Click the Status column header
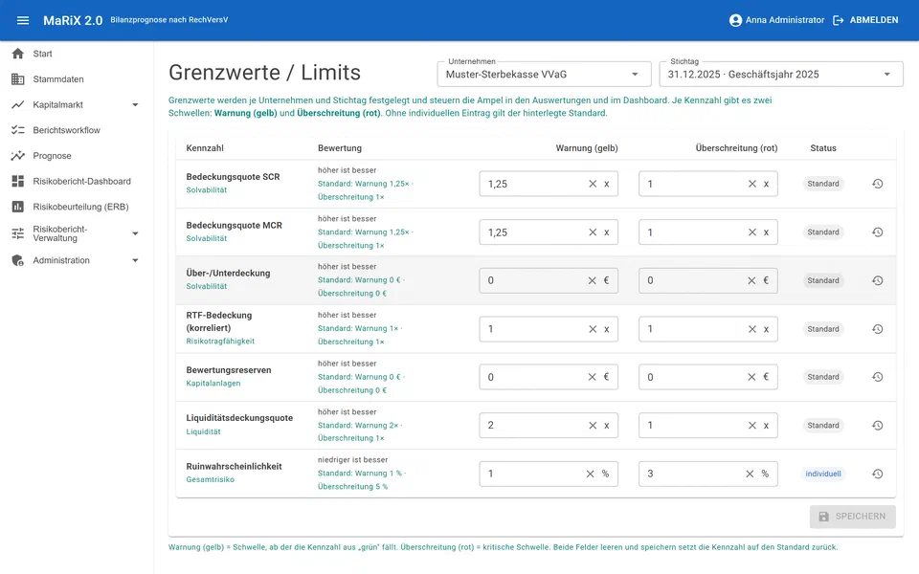 point(823,148)
